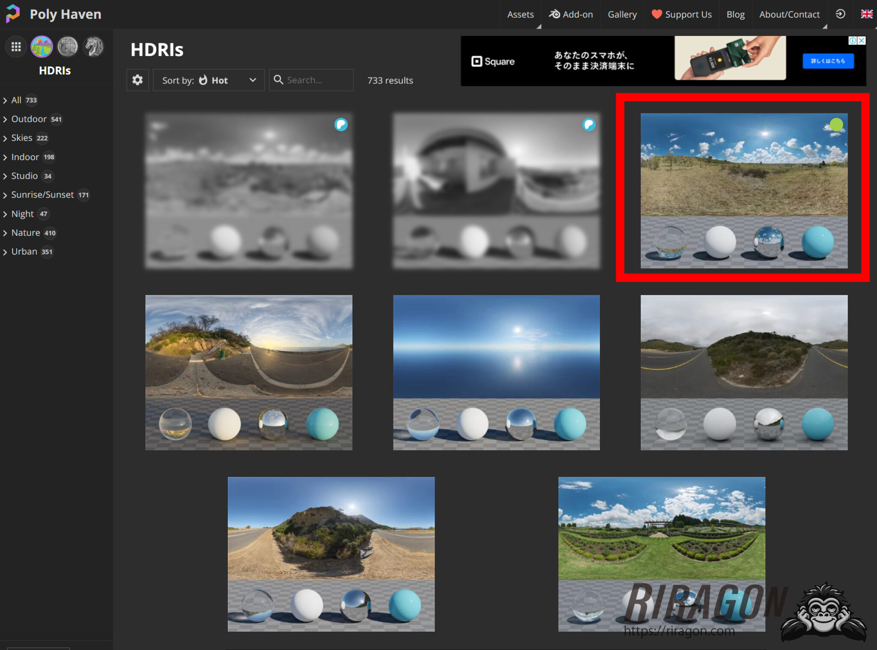Switch to the Gallery section

[622, 14]
